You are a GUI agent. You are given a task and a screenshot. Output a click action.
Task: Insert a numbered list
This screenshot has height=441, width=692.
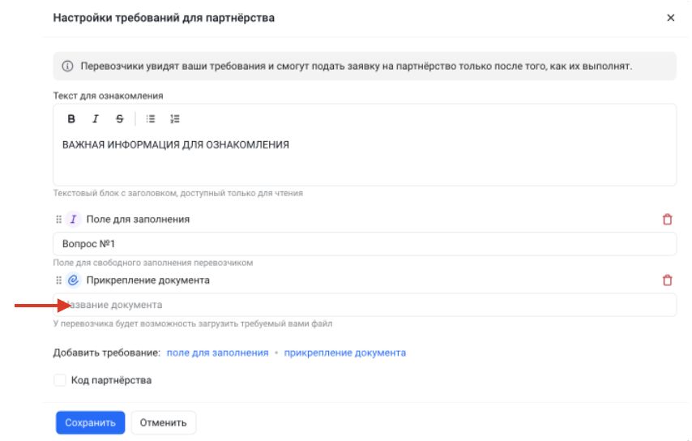[x=175, y=118]
